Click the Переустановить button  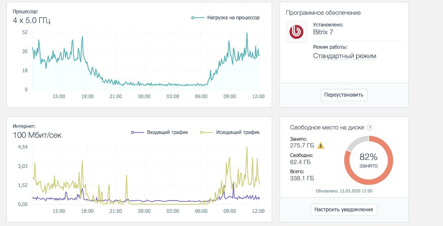[344, 95]
